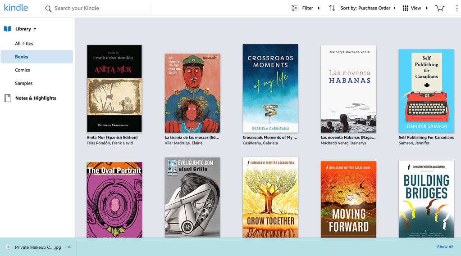This screenshot has width=461, height=256.
Task: Expand the downloaded file options chevron
Action: coord(69,247)
